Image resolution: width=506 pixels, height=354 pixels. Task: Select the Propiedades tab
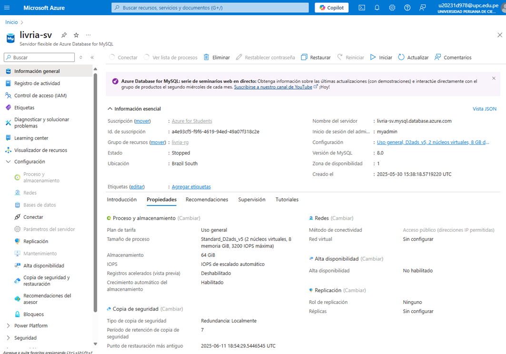tap(162, 199)
